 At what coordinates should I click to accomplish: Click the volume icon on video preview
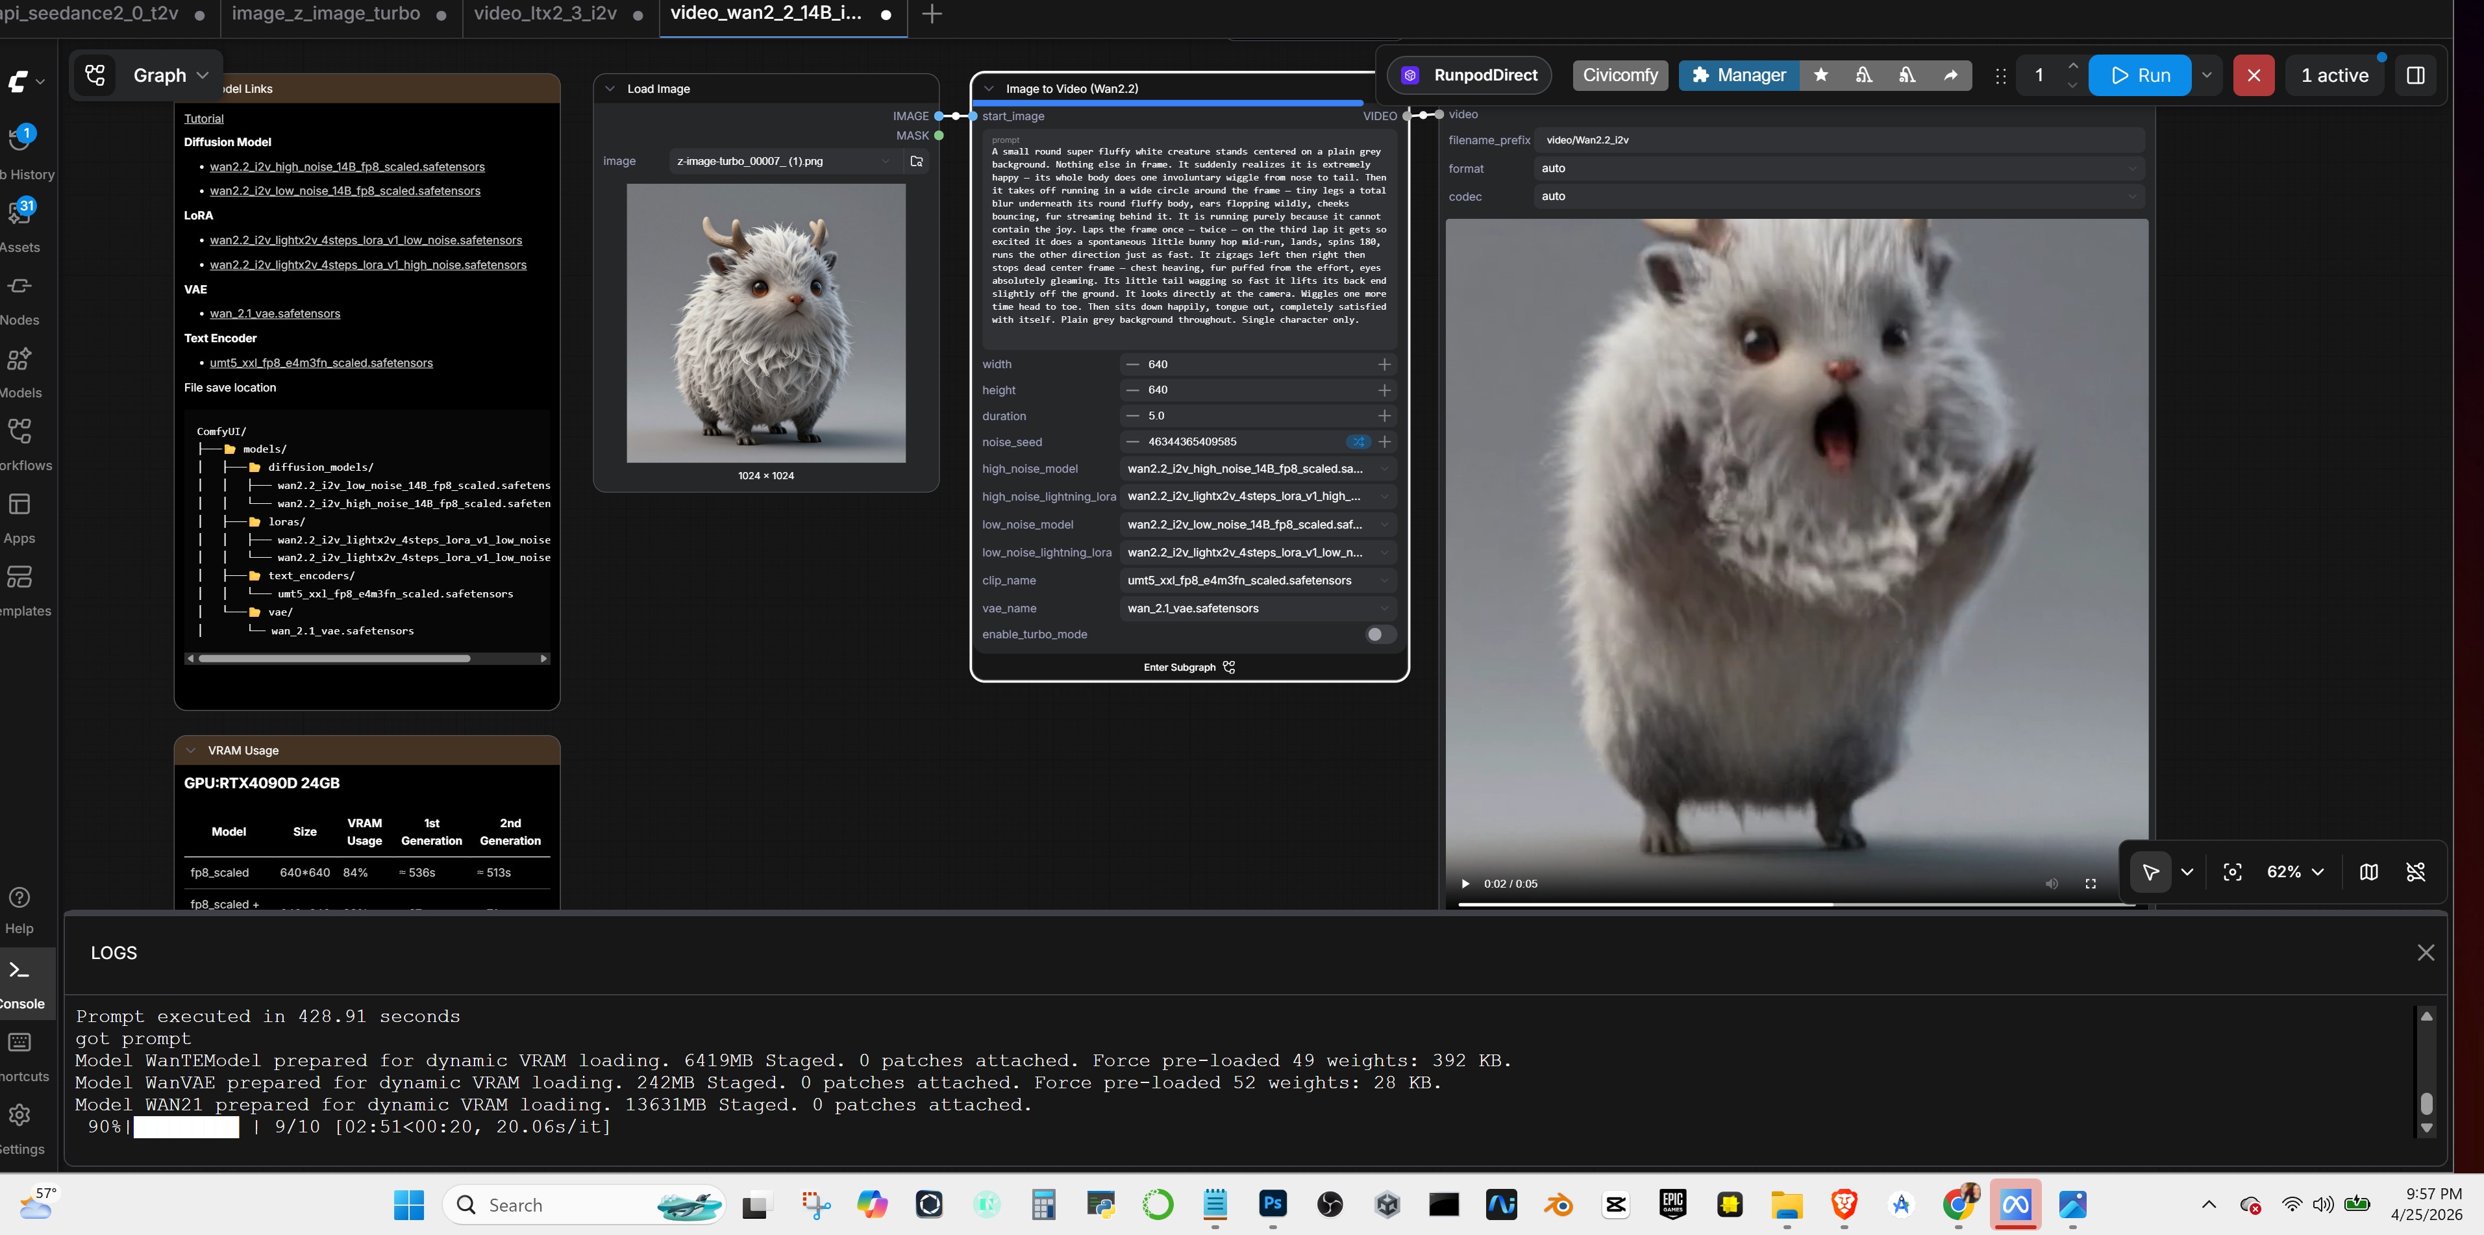tap(2051, 883)
